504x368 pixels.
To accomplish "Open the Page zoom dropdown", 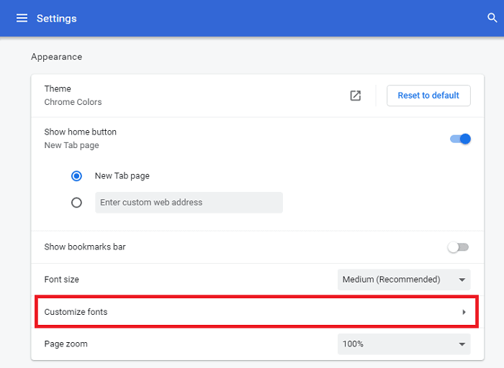I will [x=404, y=344].
